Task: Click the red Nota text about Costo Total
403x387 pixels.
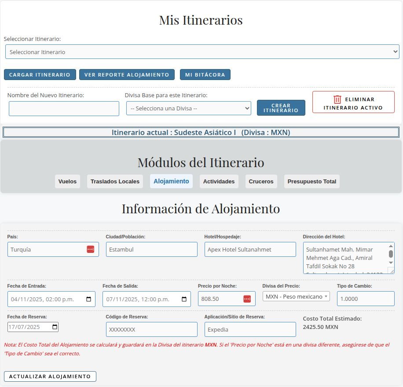Action: click(x=197, y=349)
